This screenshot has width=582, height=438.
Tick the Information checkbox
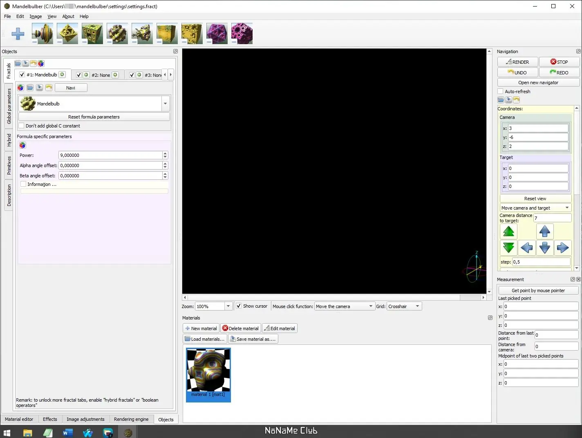[23, 184]
